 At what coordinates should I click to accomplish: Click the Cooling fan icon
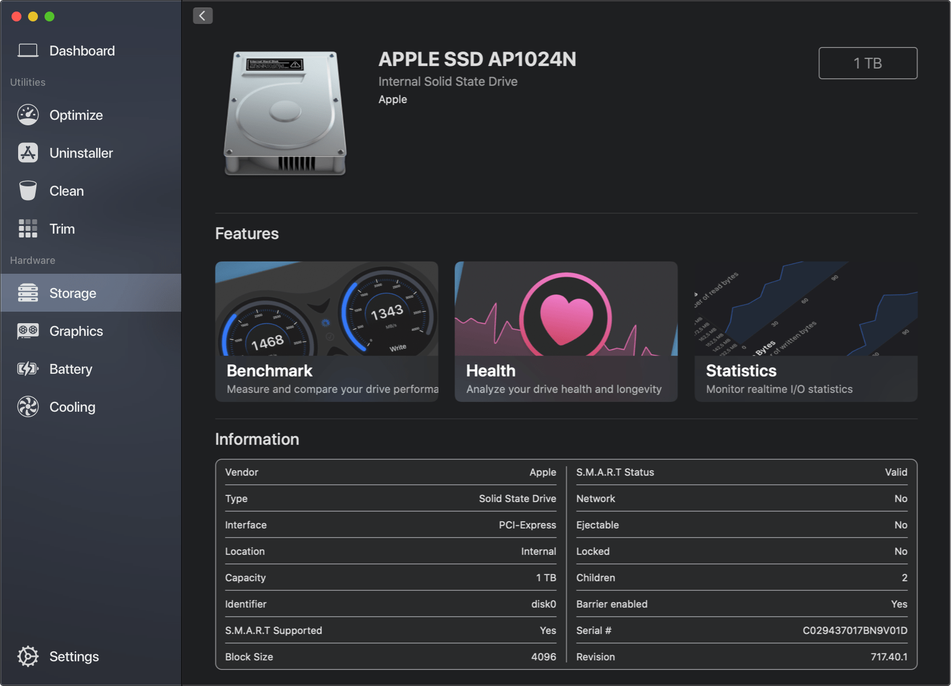coord(28,407)
